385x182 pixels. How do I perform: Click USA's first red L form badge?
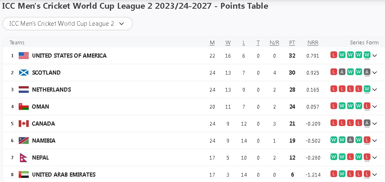334,55
